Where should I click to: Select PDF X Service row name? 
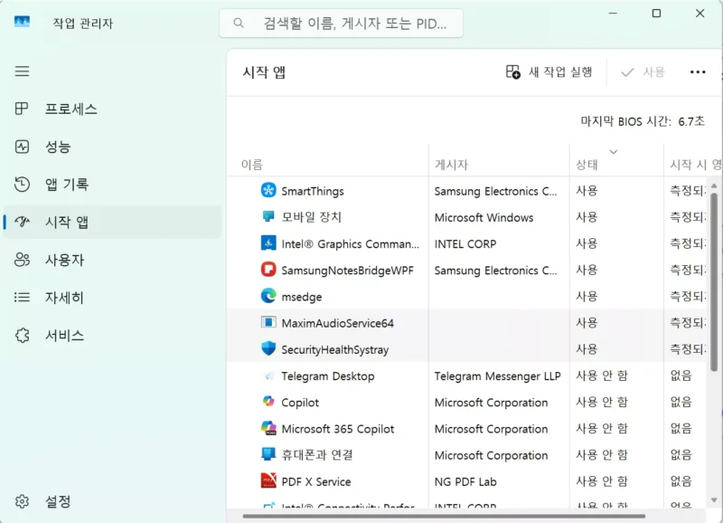click(316, 482)
